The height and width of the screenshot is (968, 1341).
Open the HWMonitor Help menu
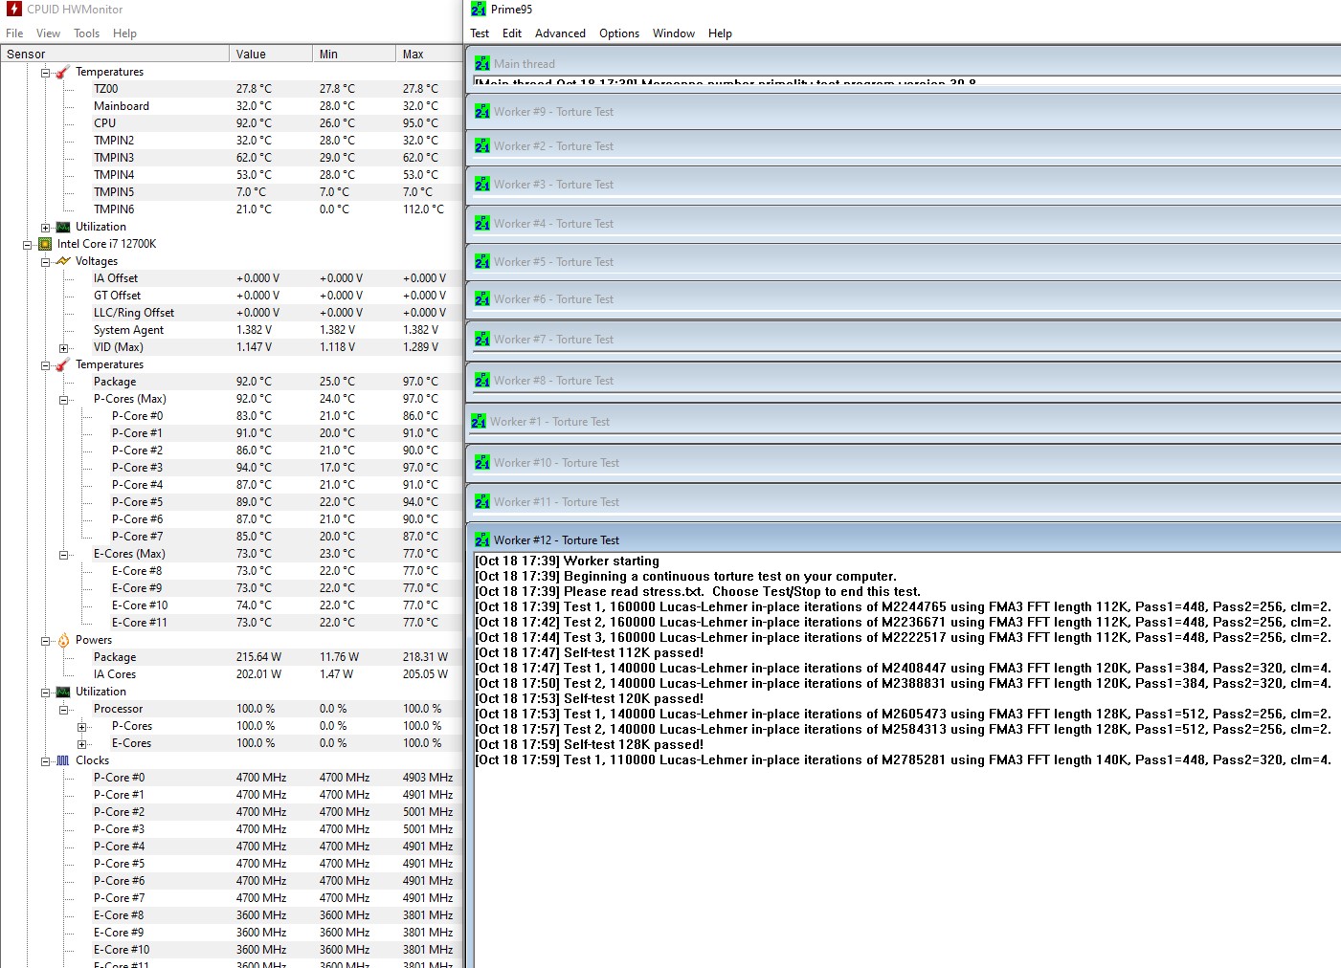tap(124, 33)
